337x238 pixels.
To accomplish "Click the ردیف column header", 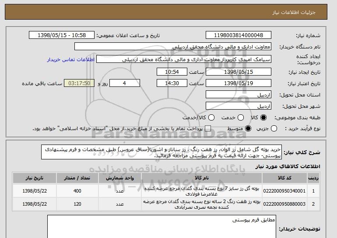I will pos(313,178).
